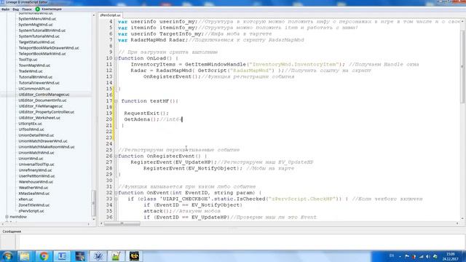466x262 pixels.
Task: Open the Файл menu
Action: 5,9
